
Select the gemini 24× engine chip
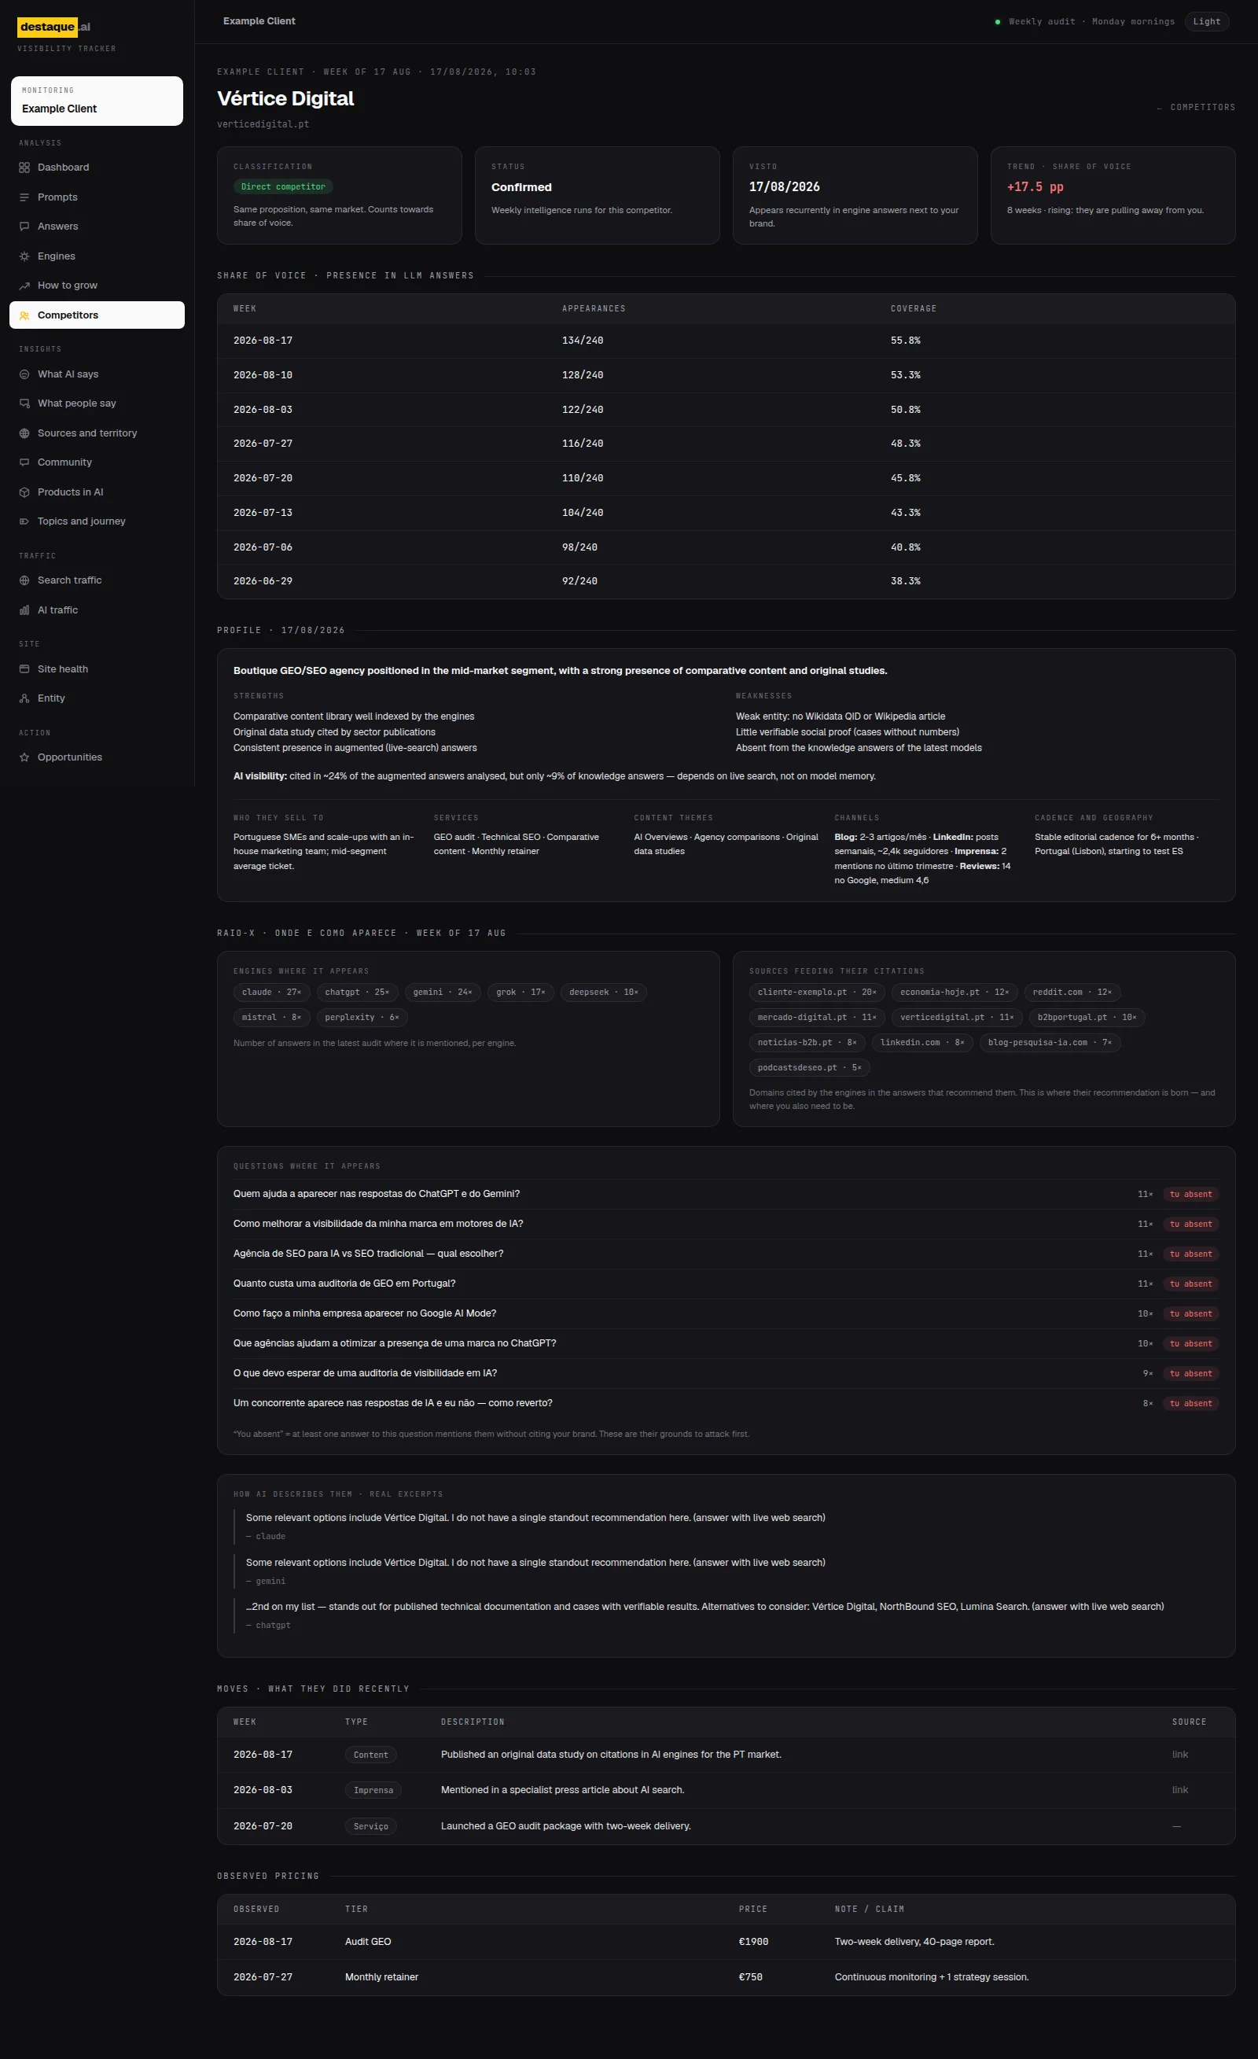click(x=443, y=993)
